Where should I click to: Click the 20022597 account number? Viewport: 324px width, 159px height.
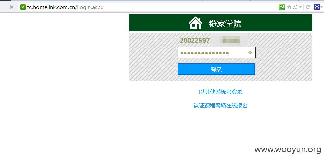click(x=195, y=41)
